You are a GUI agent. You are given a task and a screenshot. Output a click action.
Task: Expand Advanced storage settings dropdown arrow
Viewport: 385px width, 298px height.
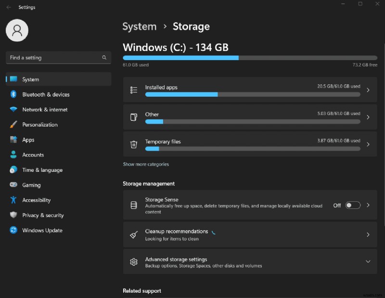point(368,261)
